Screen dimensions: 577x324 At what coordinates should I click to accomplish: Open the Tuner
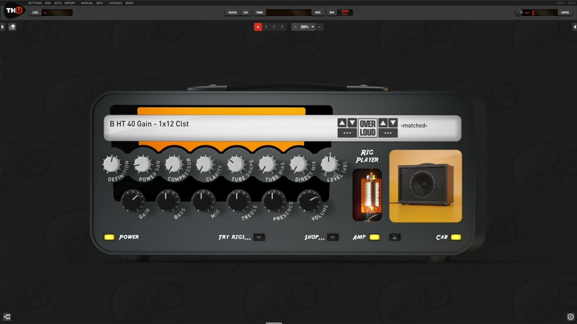point(260,13)
